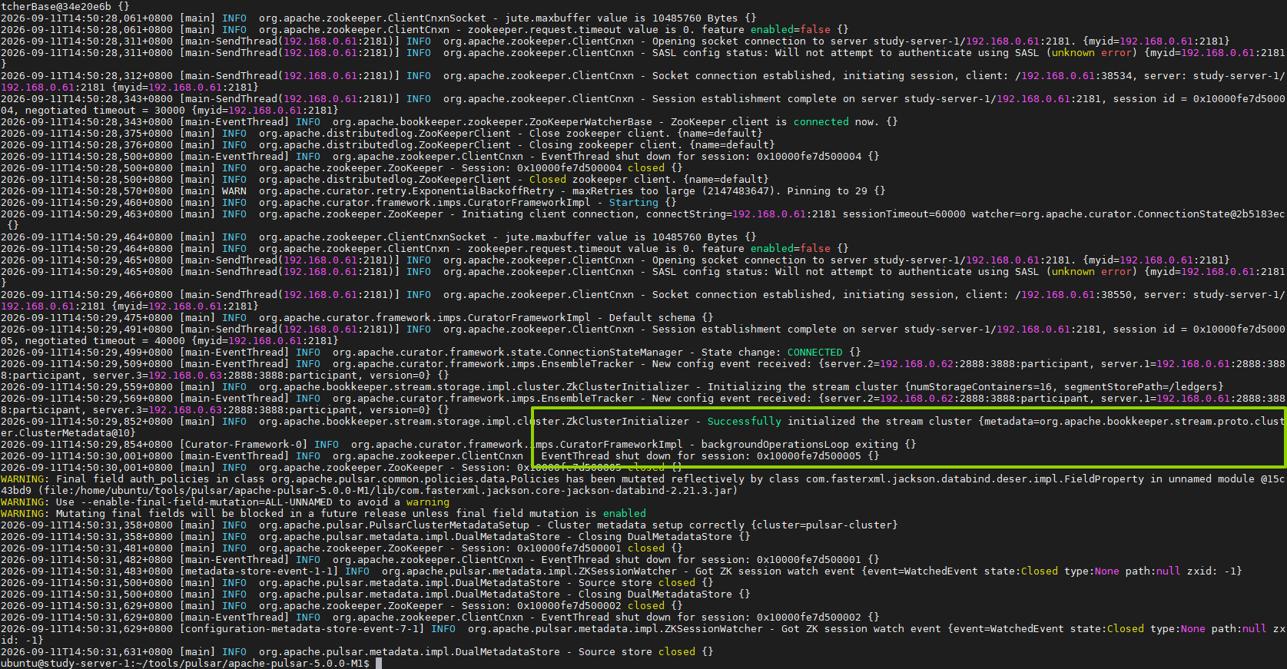
Task: Click "watcher=org.apache.curator.ConnectionState@2b5183ec" text
Action: pyautogui.click(x=1129, y=214)
